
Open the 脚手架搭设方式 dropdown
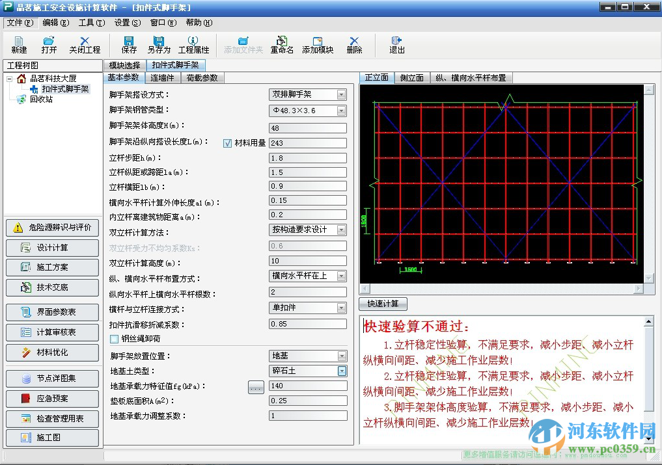(341, 95)
